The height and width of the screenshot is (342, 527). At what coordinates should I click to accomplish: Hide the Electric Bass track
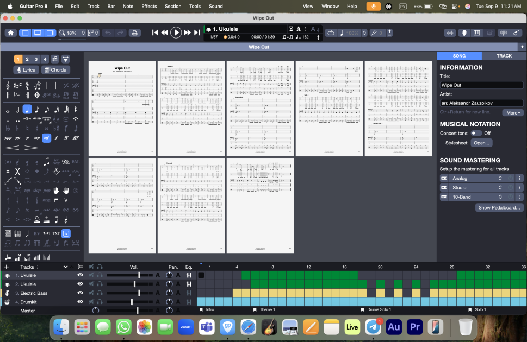pos(80,293)
